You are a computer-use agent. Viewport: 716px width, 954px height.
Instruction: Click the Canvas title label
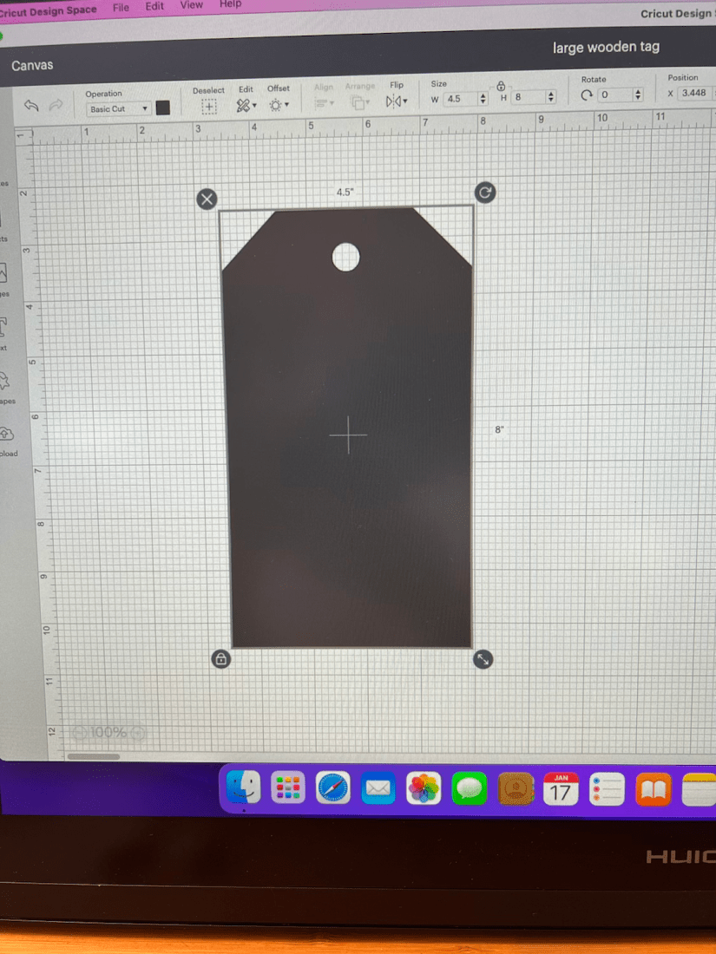(32, 66)
